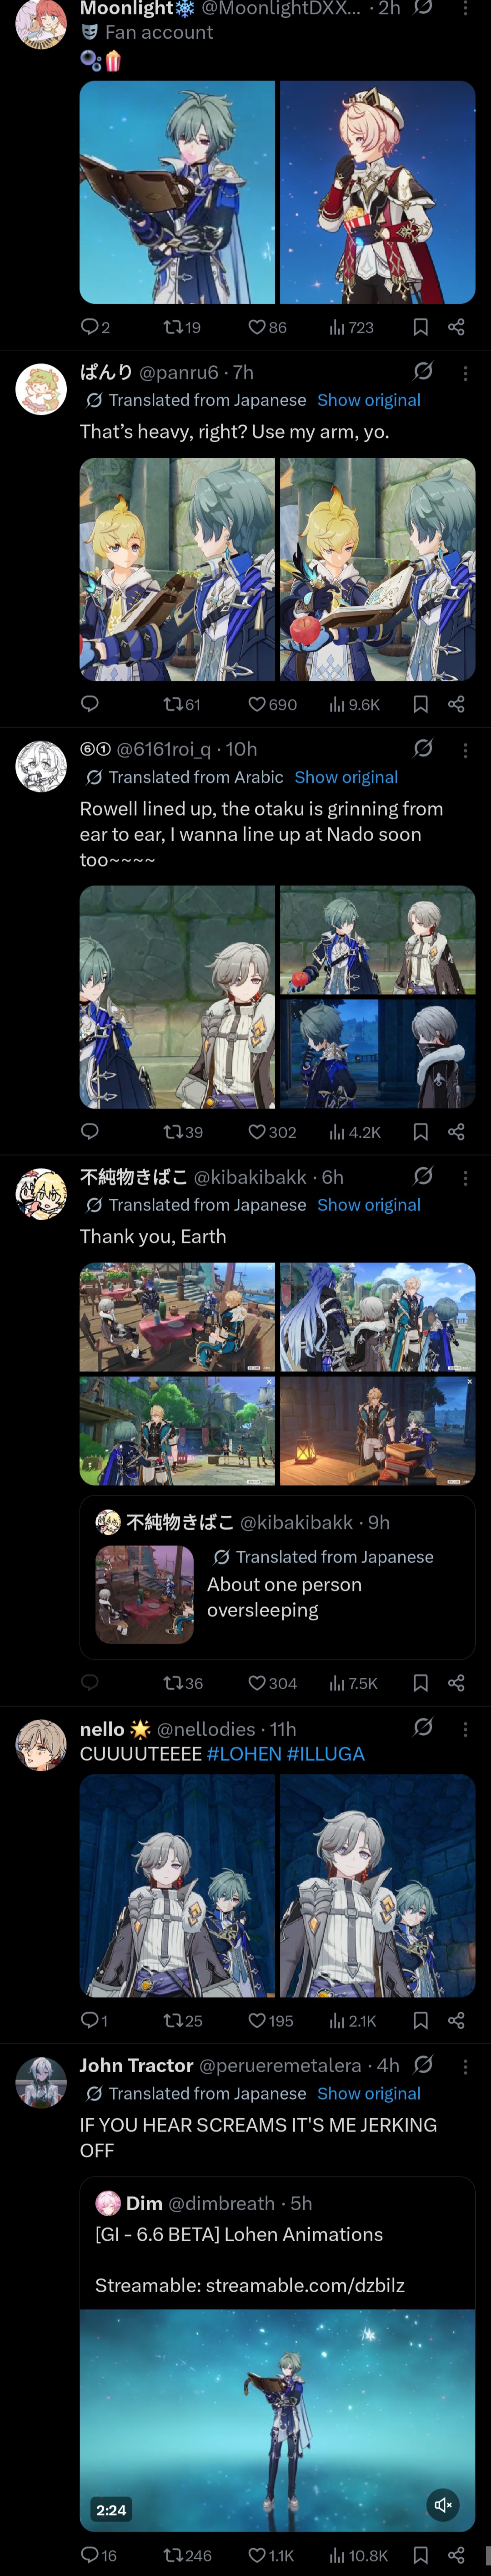Open three-dot menu on John Tractor's tweet

tap(465, 2066)
